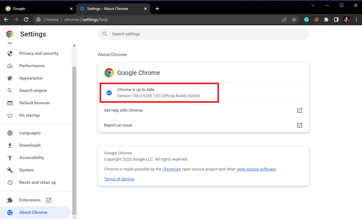
Task: Open the Chromium link
Action: (172, 169)
